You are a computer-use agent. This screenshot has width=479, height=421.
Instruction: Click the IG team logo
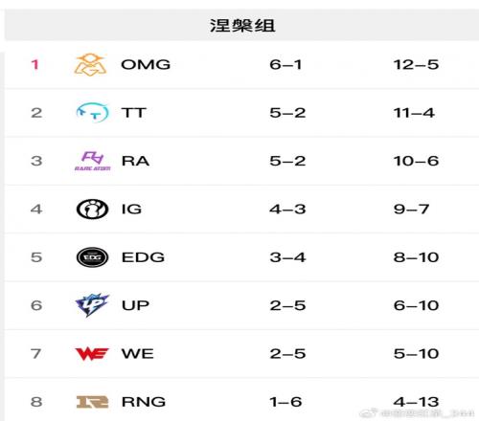point(92,210)
